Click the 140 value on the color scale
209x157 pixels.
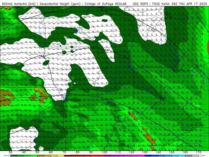point(158,152)
